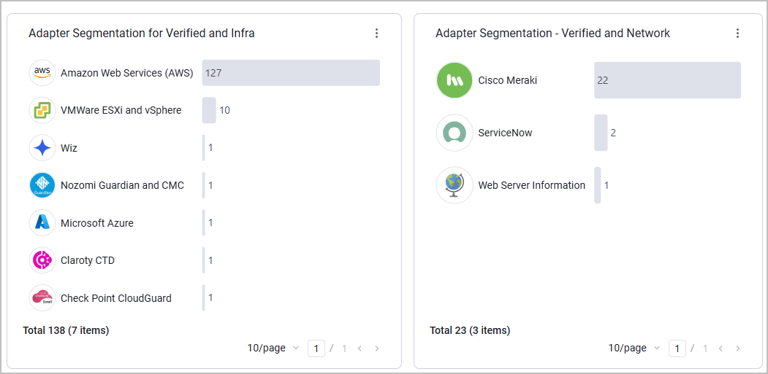Viewport: 768px width, 374px height.
Task: Click the Amazon Web Services logo icon
Action: (42, 73)
